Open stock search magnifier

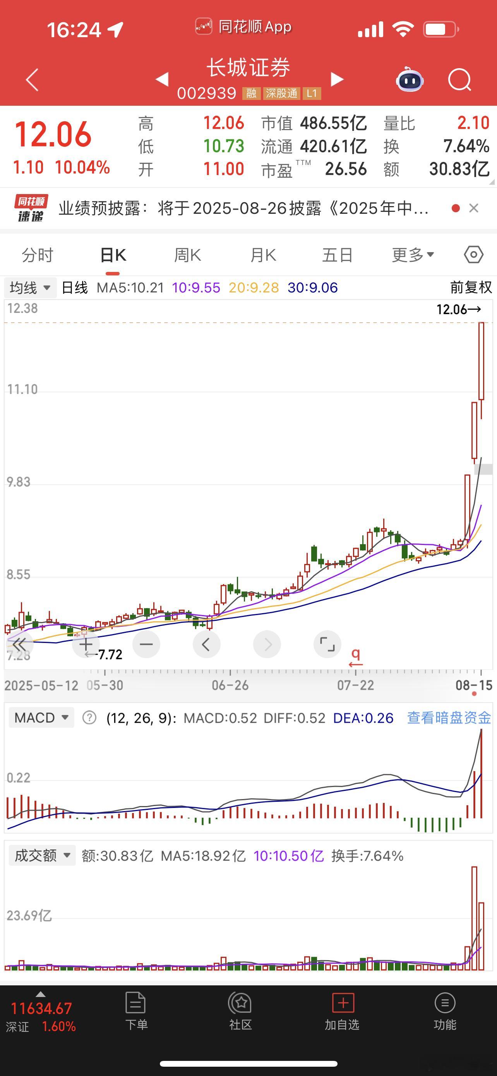click(459, 79)
